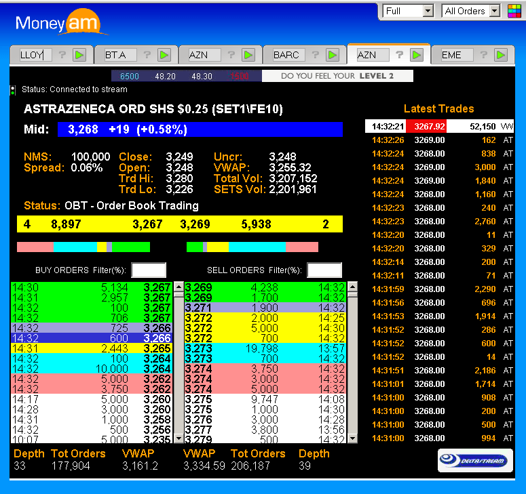Open the colour grid settings icon
Screen dimensions: 526x494
click(514, 11)
